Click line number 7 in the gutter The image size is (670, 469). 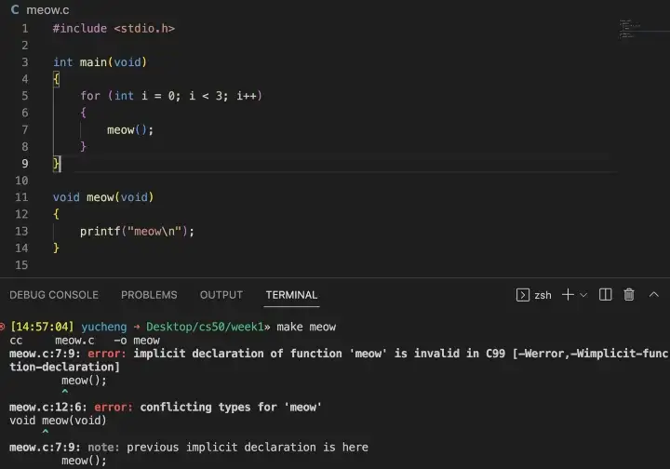tap(25, 129)
